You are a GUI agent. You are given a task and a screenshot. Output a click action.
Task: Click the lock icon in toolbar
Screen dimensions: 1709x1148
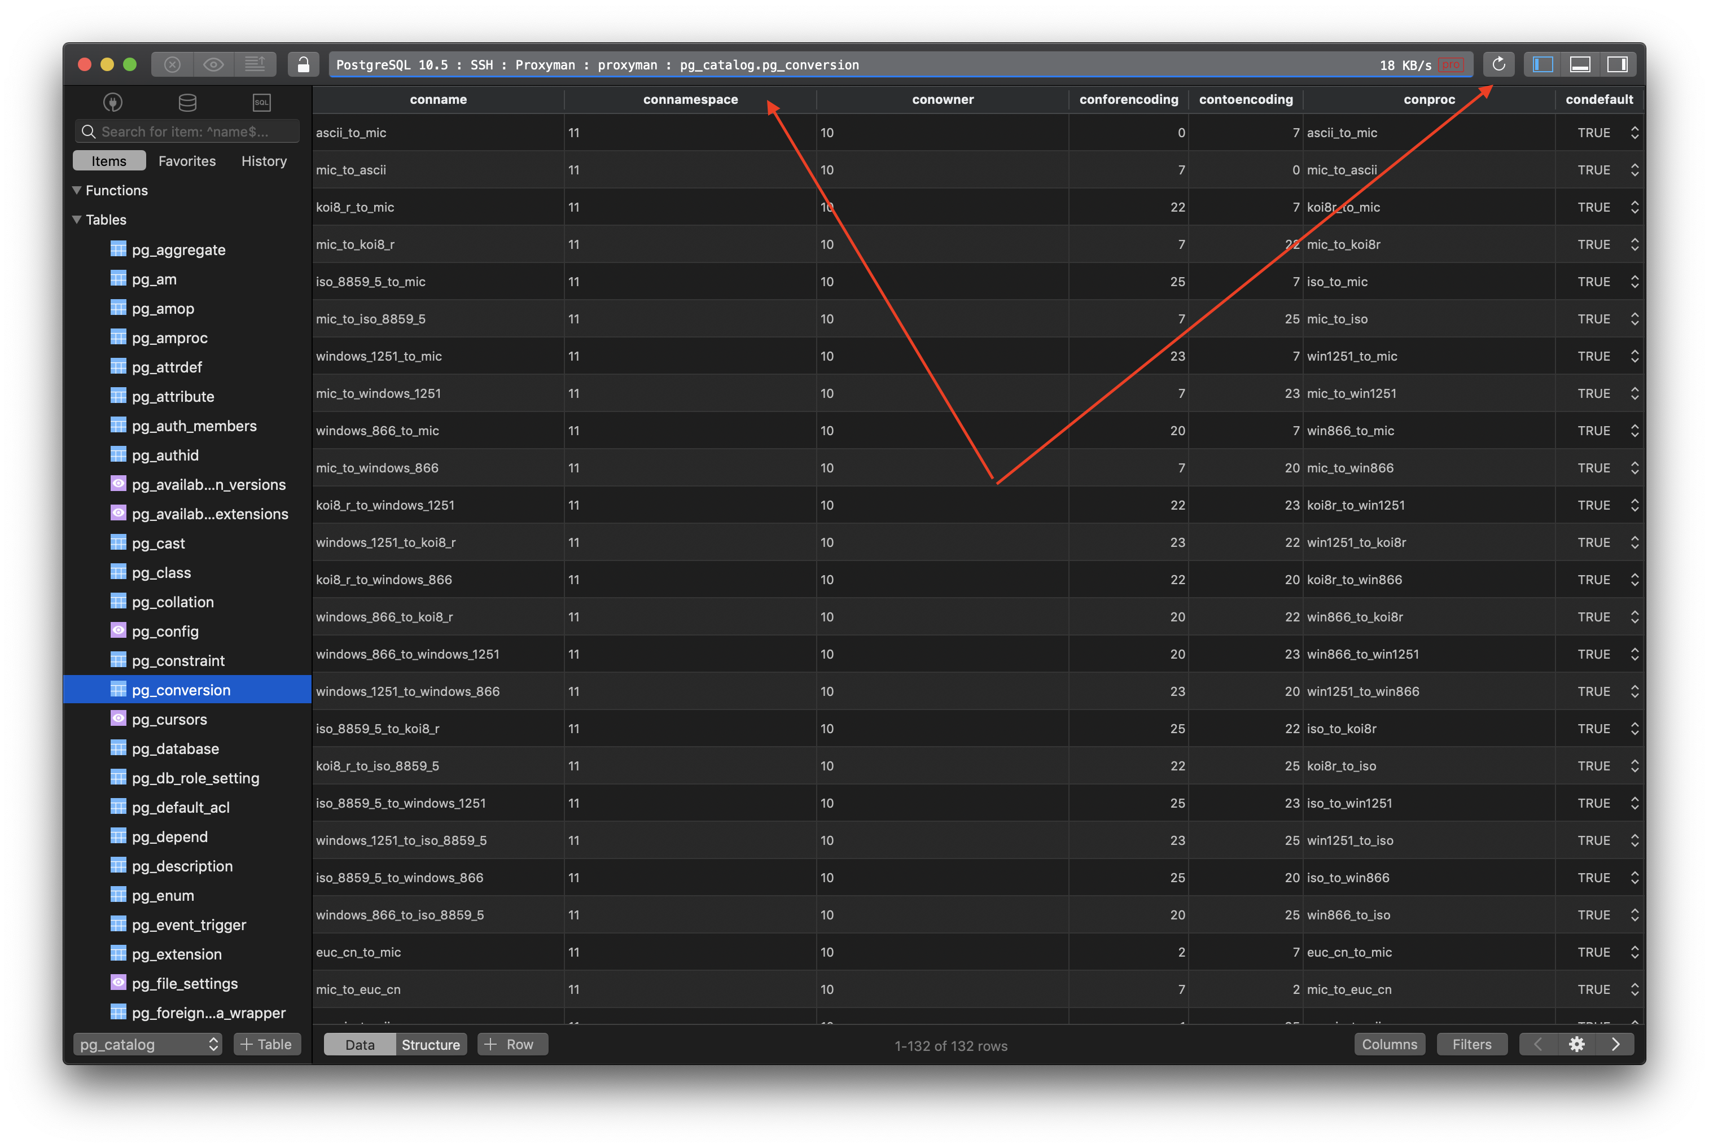[x=303, y=64]
